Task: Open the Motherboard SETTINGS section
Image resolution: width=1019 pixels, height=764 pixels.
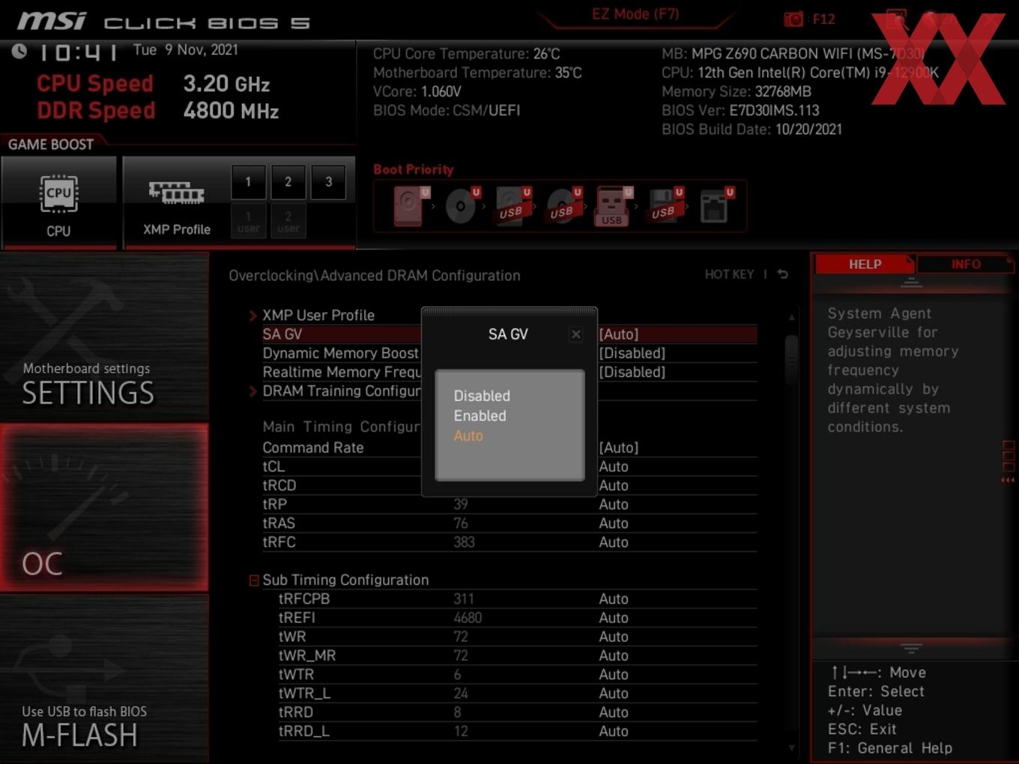Action: pyautogui.click(x=104, y=336)
